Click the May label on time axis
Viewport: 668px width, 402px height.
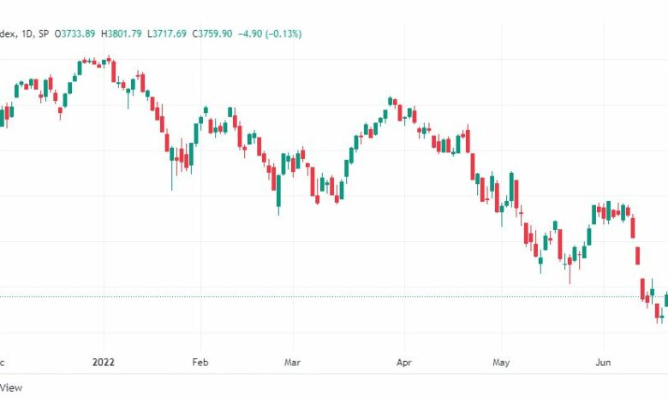tap(499, 362)
